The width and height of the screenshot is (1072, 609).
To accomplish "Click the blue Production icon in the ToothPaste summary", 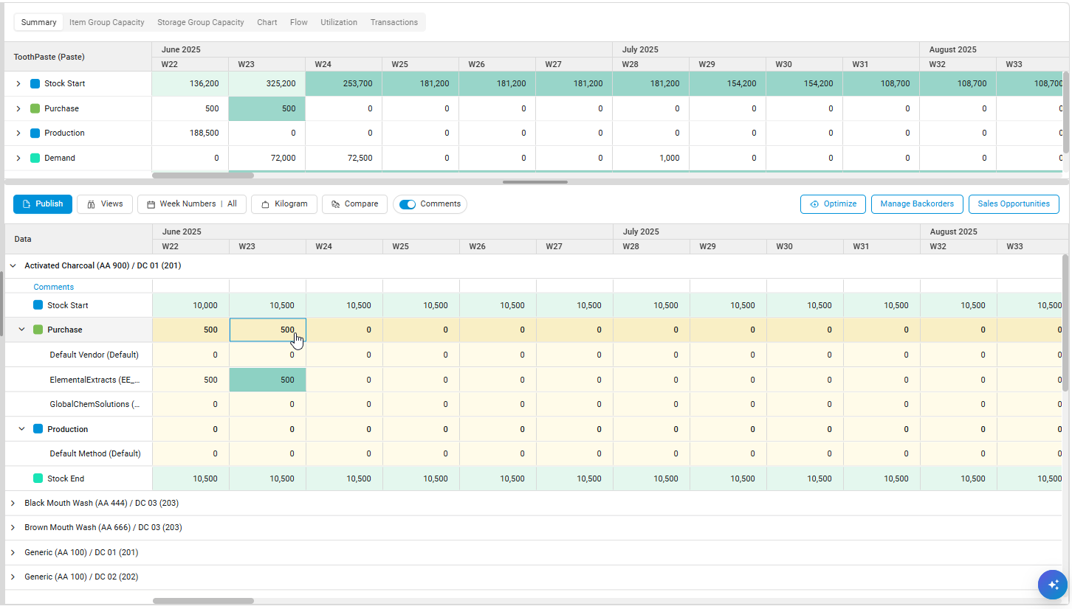I will pos(35,133).
